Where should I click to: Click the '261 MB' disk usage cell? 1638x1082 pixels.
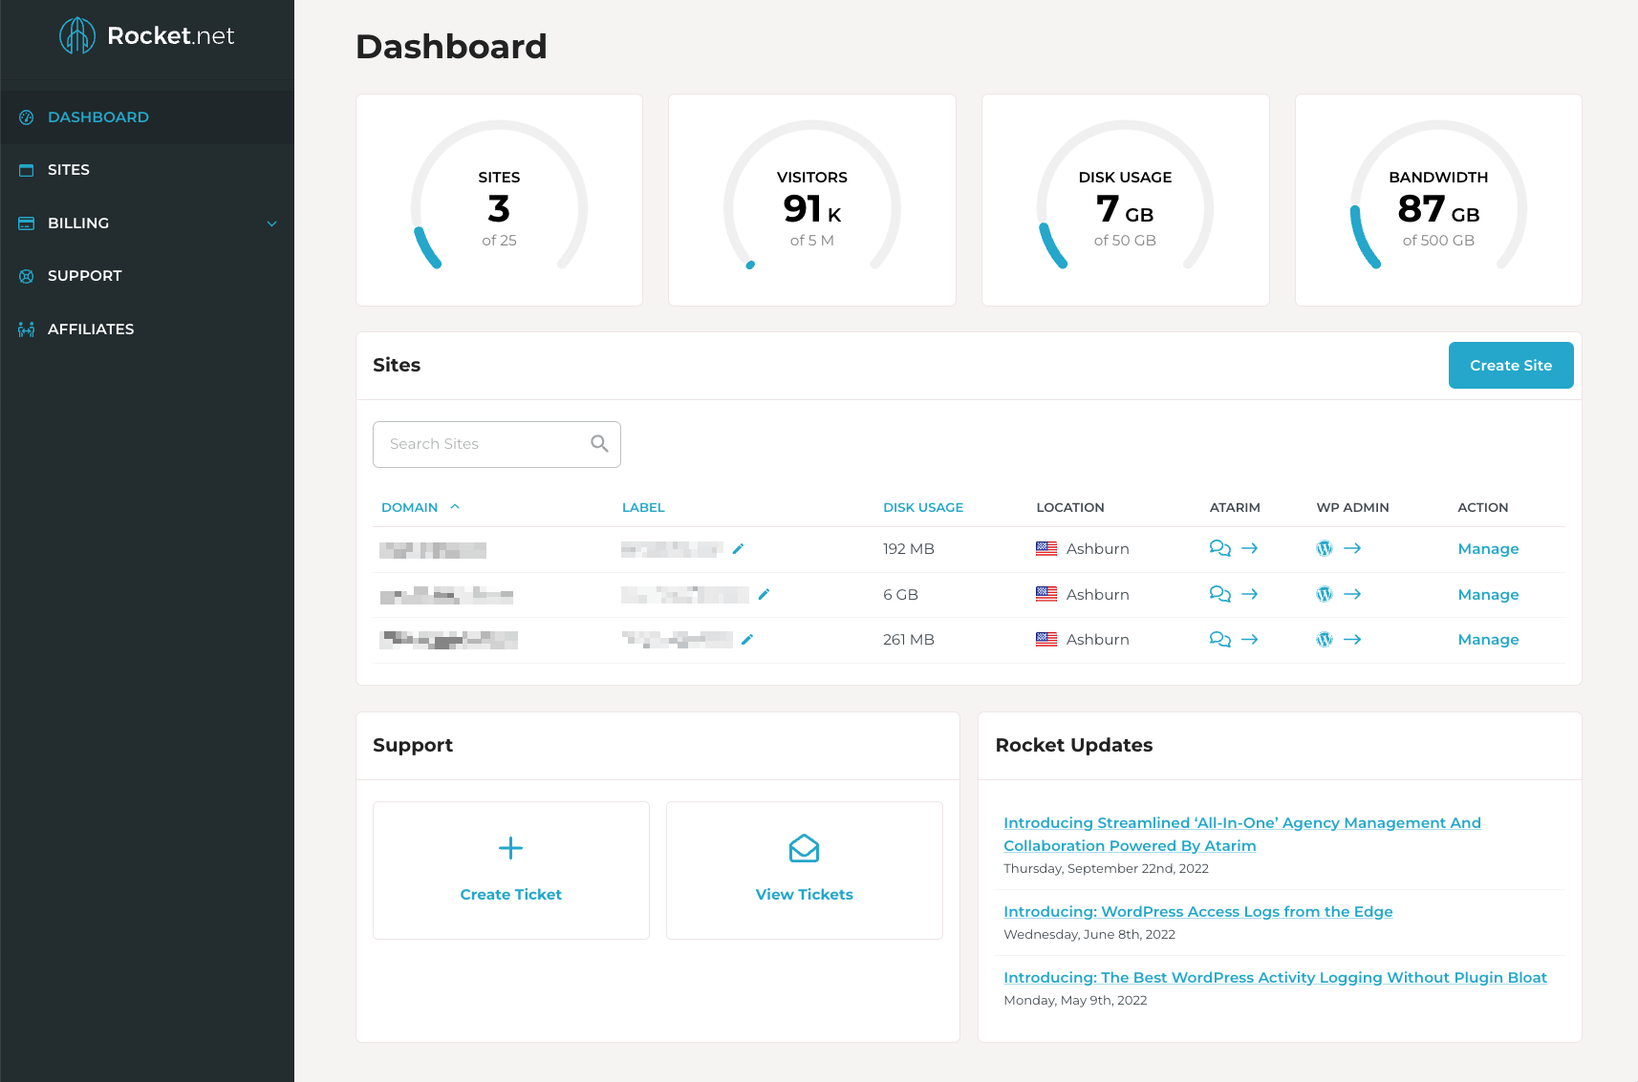pyautogui.click(x=909, y=640)
